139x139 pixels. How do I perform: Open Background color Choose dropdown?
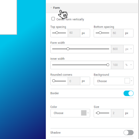pos(113,81)
